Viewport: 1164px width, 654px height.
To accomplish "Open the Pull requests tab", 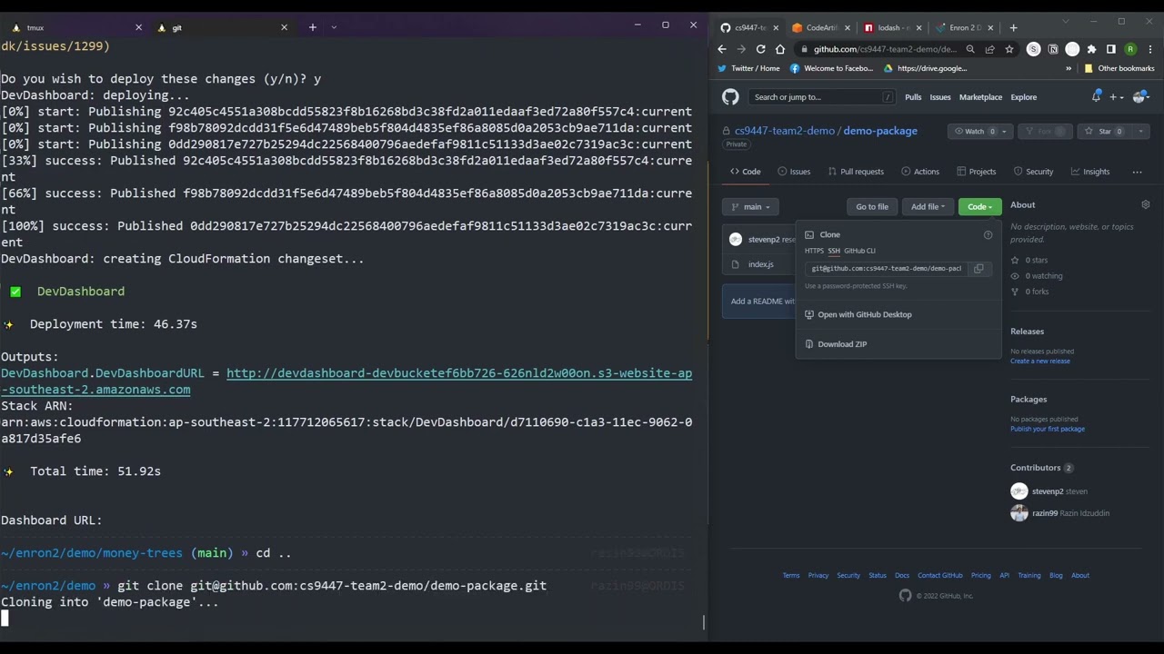I will coord(855,172).
